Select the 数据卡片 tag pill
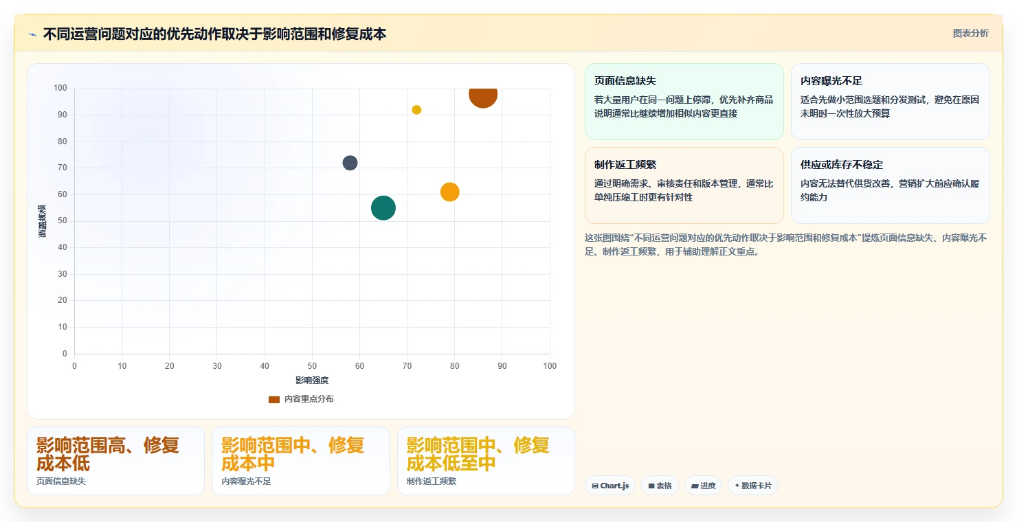1017x522 pixels. [753, 486]
